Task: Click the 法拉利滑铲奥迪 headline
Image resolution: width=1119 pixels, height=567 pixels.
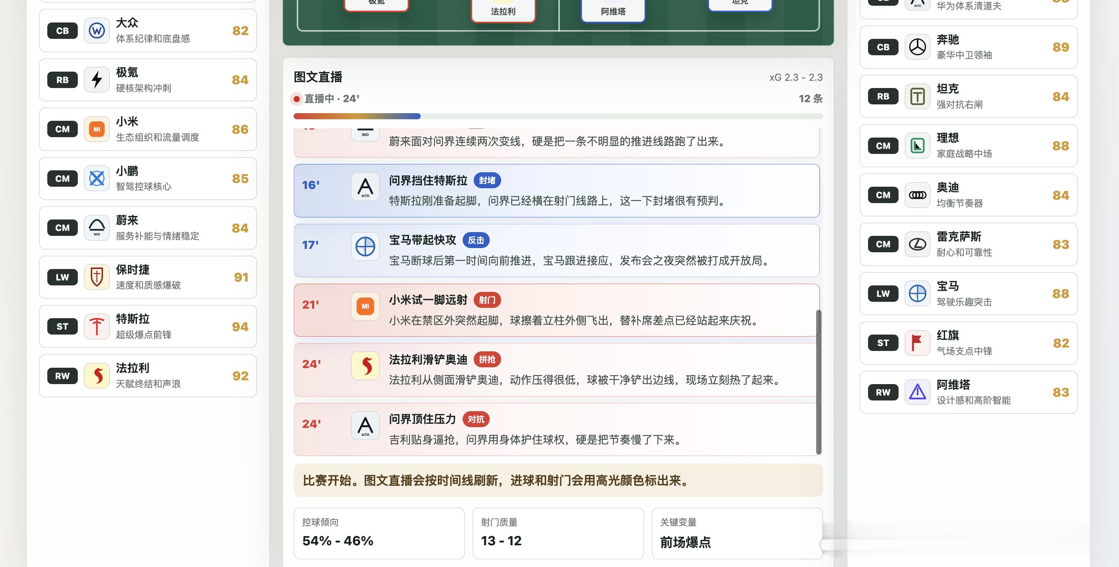Action: click(428, 359)
